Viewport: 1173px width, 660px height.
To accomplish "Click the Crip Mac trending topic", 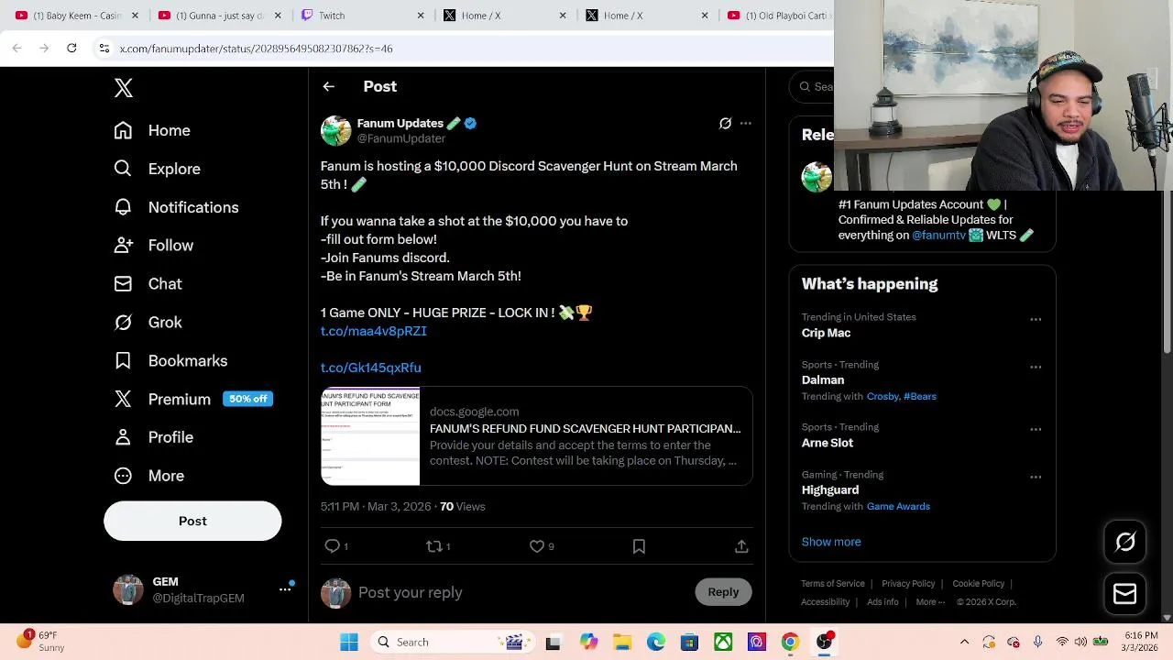I will click(x=827, y=333).
